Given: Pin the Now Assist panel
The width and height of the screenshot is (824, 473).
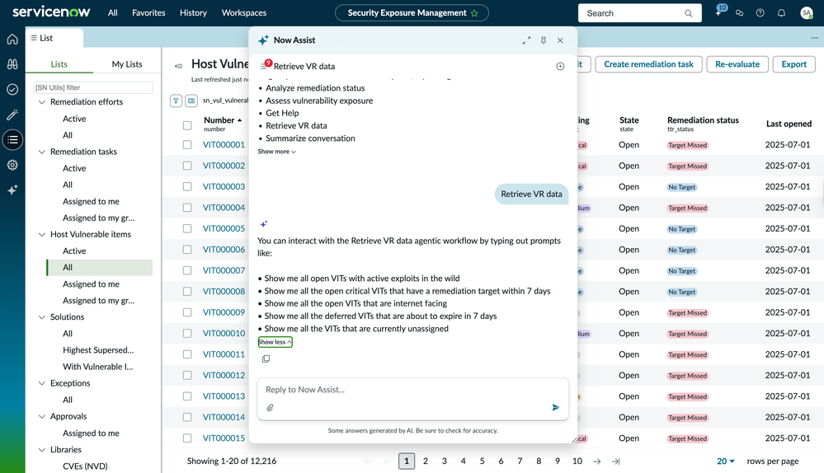Looking at the screenshot, I should 544,40.
